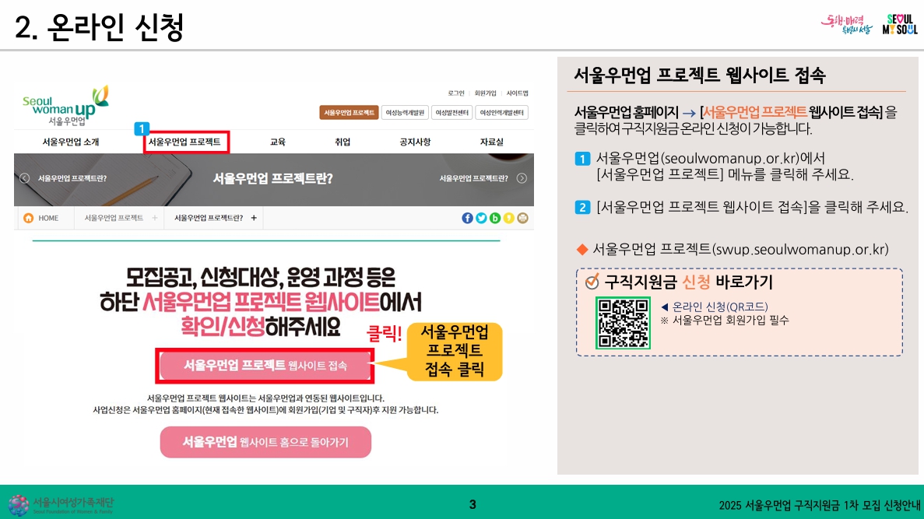Open the 취업 menu
This screenshot has height=519, width=924.
[x=343, y=142]
